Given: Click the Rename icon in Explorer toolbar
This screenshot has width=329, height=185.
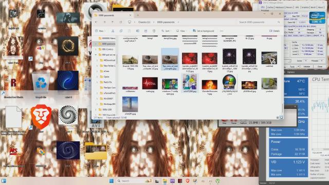Looking at the screenshot, I should [137, 31].
